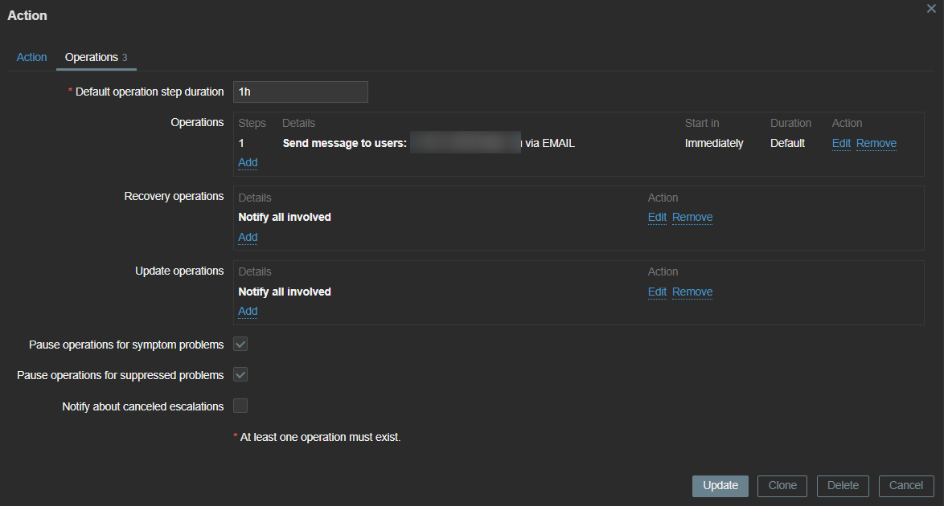Switch to the Action tab
This screenshot has width=944, height=506.
tap(32, 57)
